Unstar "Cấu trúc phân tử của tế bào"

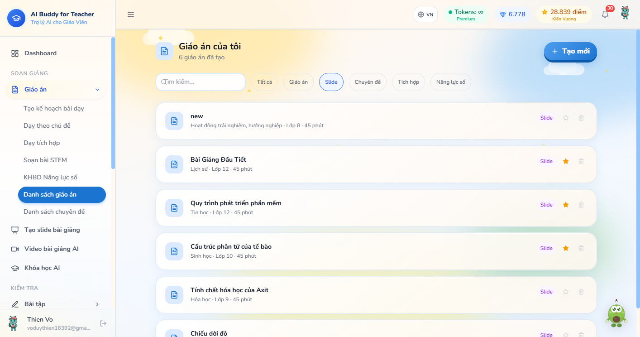[566, 248]
